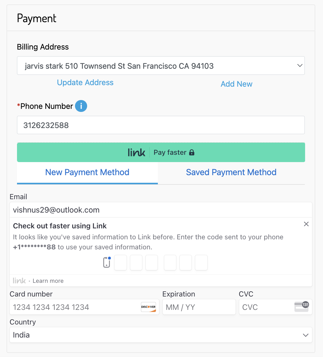Click the padlock icon on Pay faster
Screen dimensions: 323x357
192,152
